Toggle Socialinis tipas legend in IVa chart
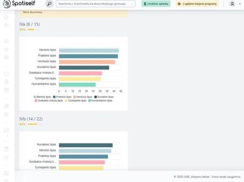The image size is (244, 182). click(x=104, y=97)
